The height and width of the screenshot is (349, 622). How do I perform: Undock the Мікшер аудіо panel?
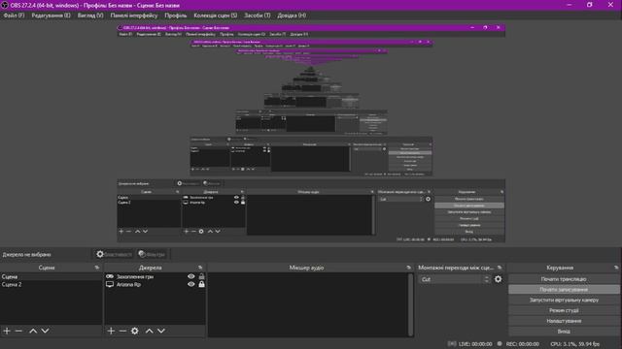408,268
